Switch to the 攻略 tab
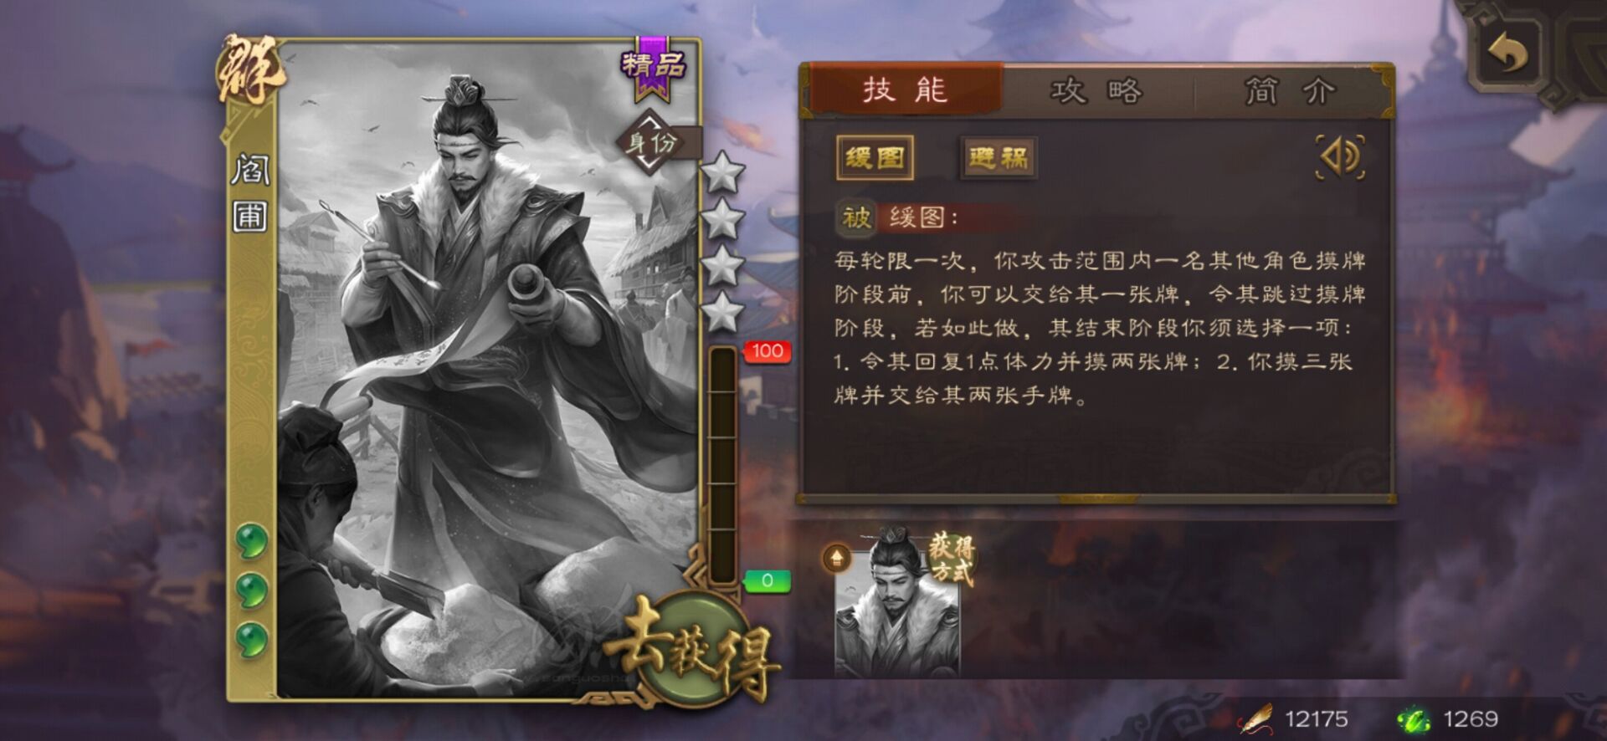1607x741 pixels. pyautogui.click(x=1096, y=90)
